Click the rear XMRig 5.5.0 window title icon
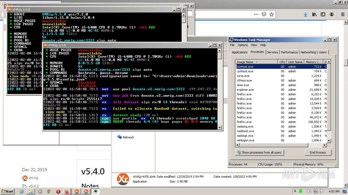The width and height of the screenshot is (348, 195). tap(10, 9)
